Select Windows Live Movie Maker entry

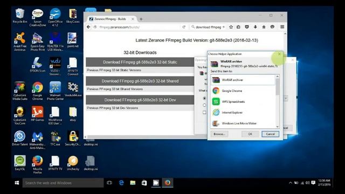click(x=243, y=123)
